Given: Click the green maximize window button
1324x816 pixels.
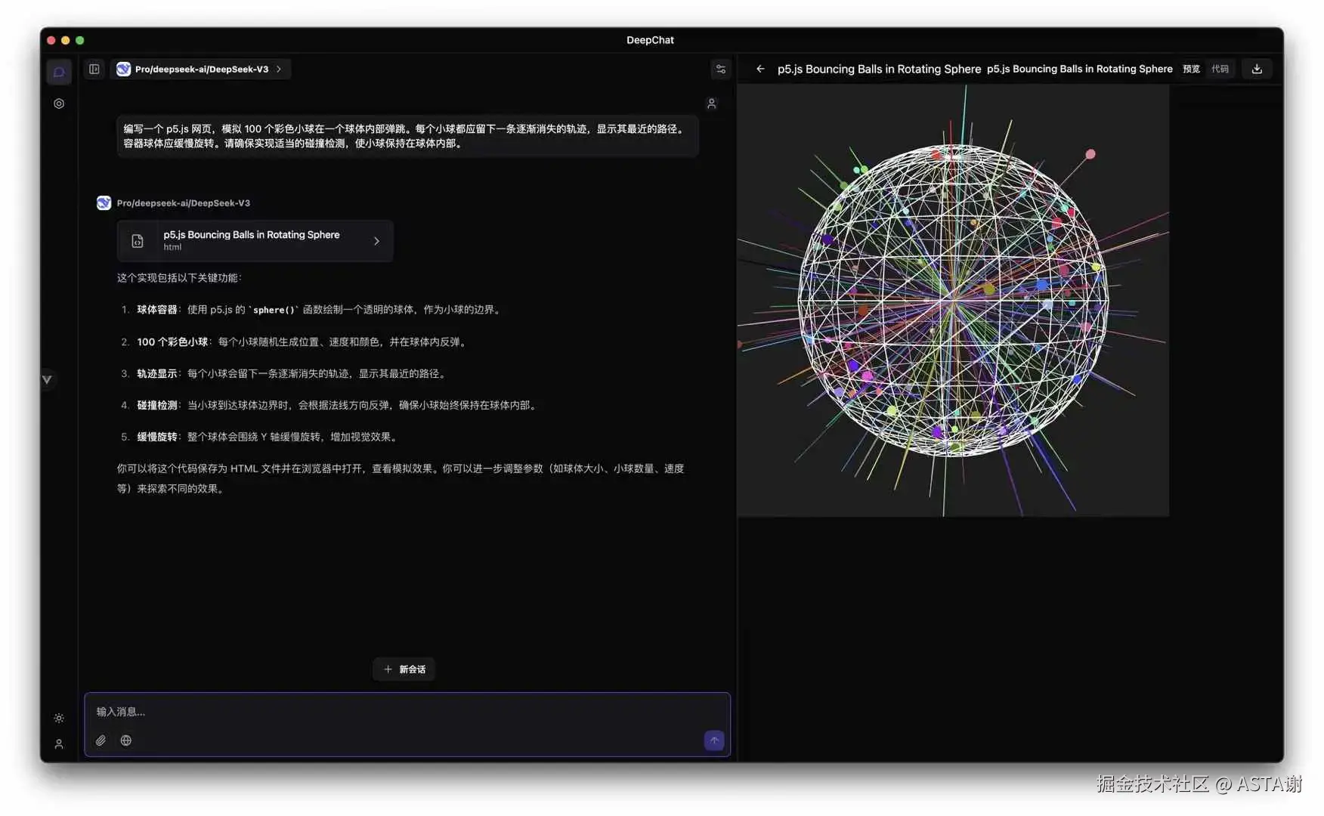Looking at the screenshot, I should click(x=80, y=40).
